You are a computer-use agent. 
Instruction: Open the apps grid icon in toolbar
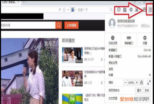[125, 10]
